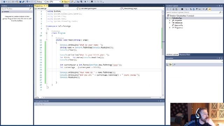This screenshot has width=224, height=126.
Task: Open the Any CPU platform dropdown
Action: click(53, 1)
